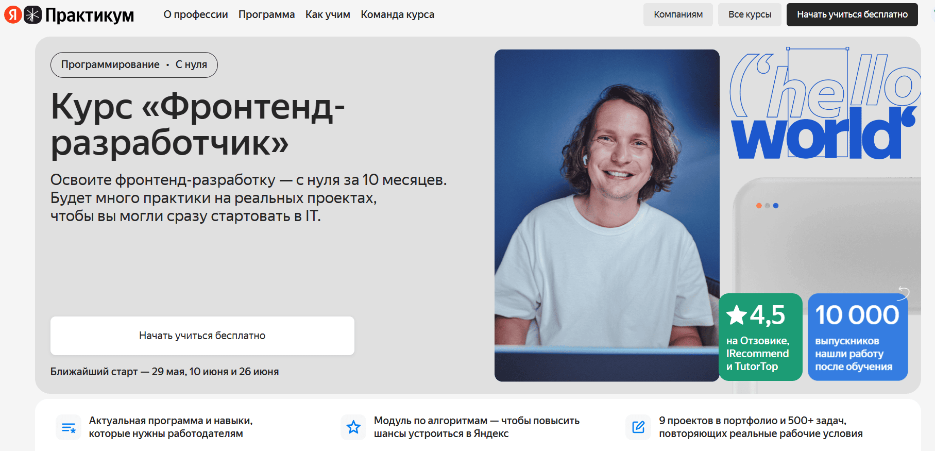Click the curved arrow icon above the 10 000 card
The width and height of the screenshot is (935, 451).
[x=904, y=293]
